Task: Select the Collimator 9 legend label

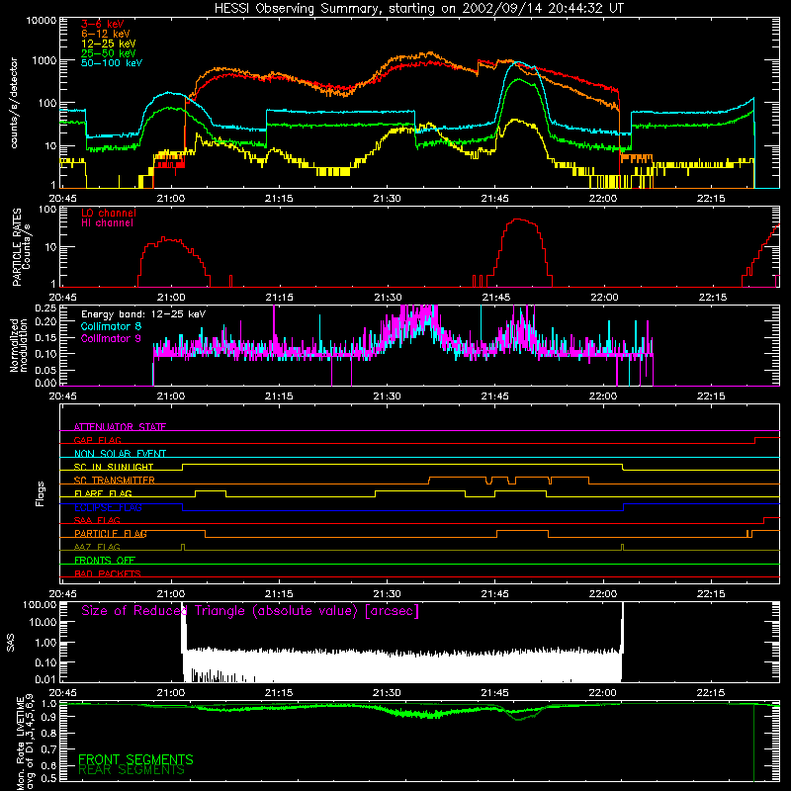Action: coord(111,338)
